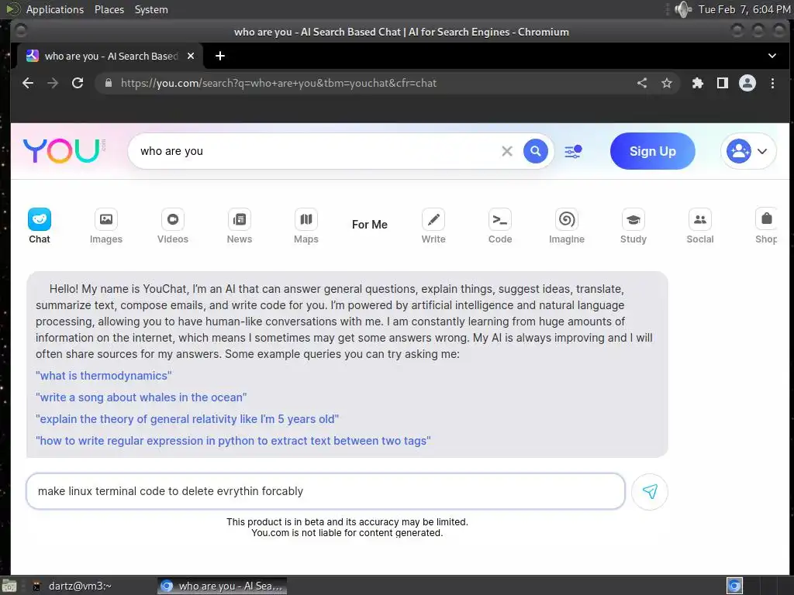Close the 'who are you' browser tab
The image size is (794, 595).
191,56
